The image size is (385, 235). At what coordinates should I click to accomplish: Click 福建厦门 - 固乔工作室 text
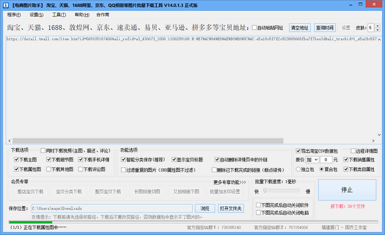click(x=344, y=227)
